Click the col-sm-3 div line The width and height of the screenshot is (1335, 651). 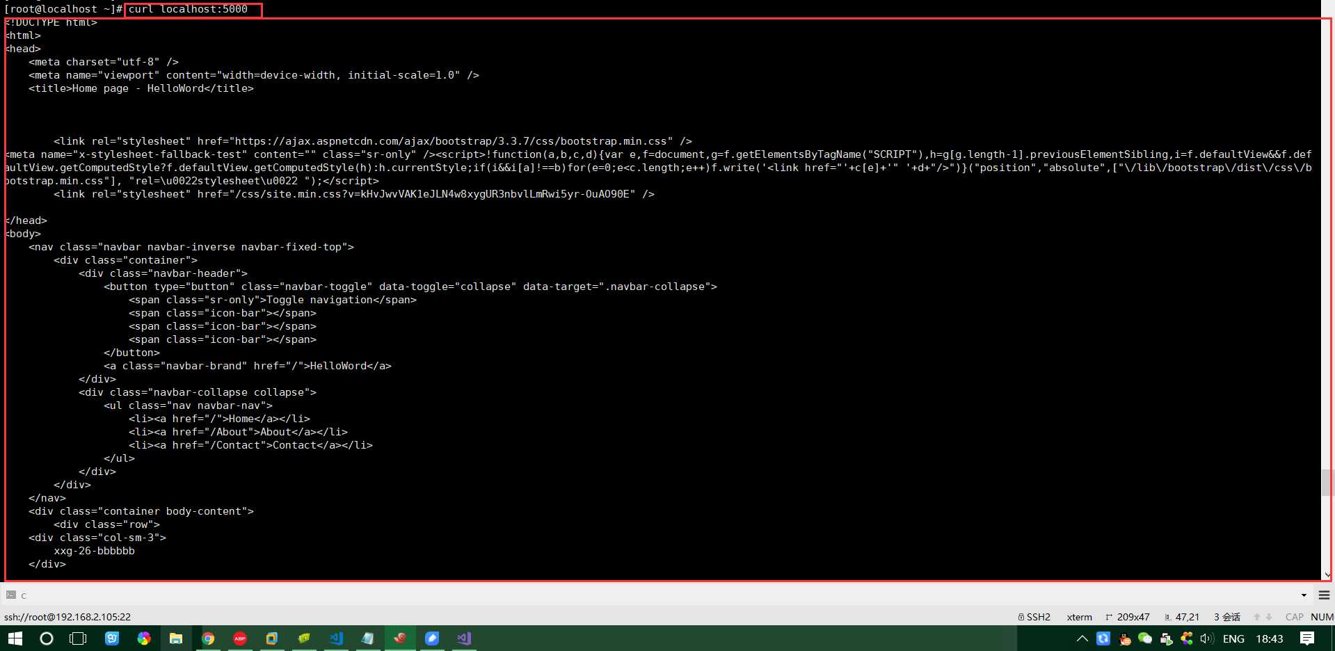coord(97,538)
